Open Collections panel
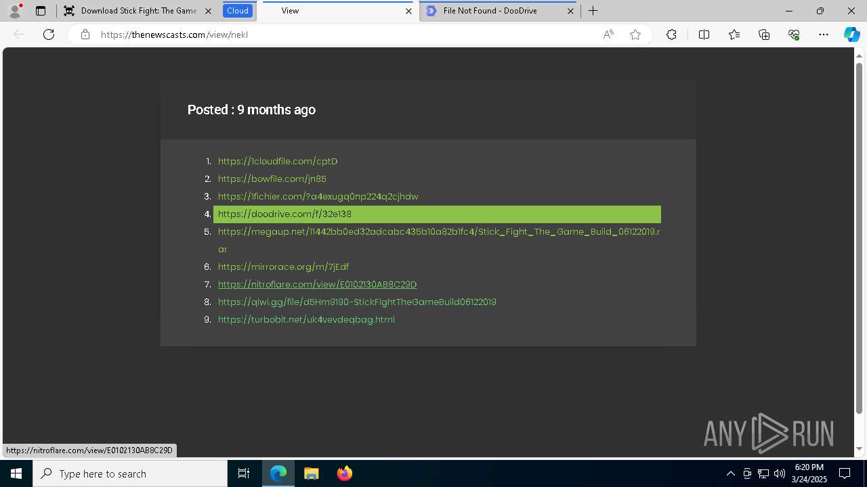867x487 pixels. pos(764,34)
